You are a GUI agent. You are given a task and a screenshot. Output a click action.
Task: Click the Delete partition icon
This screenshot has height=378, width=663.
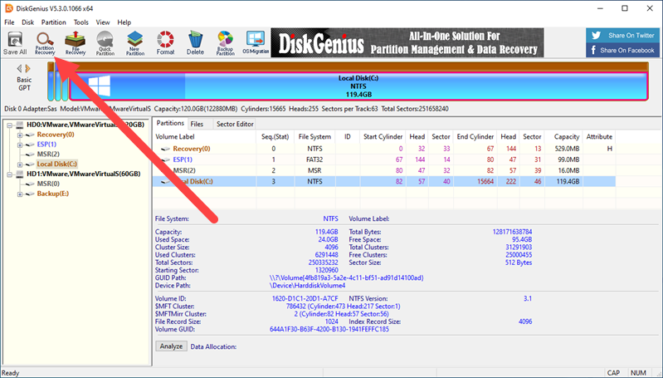coord(195,42)
